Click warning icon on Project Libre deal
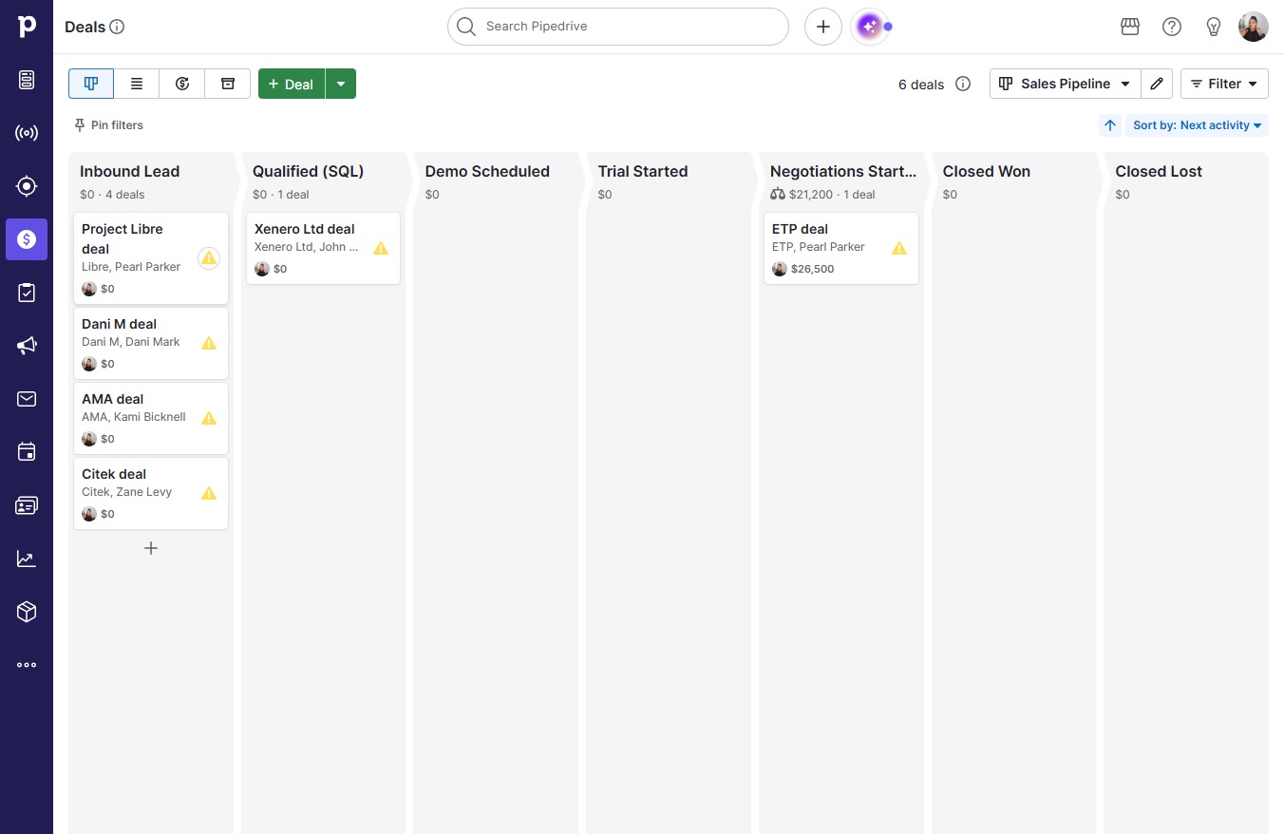Viewport: 1284px width, 834px height. (209, 257)
